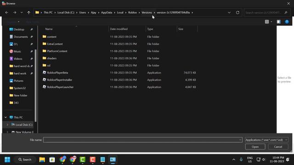Select AppData breadcrumb in path
The image size is (294, 165).
tap(107, 12)
